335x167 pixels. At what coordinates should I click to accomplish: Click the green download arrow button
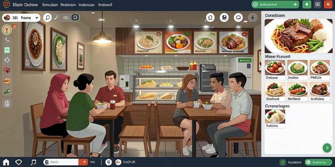click(x=307, y=5)
